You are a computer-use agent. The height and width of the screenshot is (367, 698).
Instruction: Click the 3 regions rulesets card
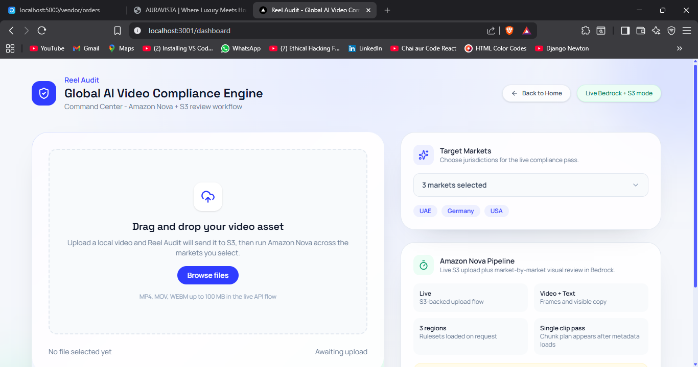(471, 336)
